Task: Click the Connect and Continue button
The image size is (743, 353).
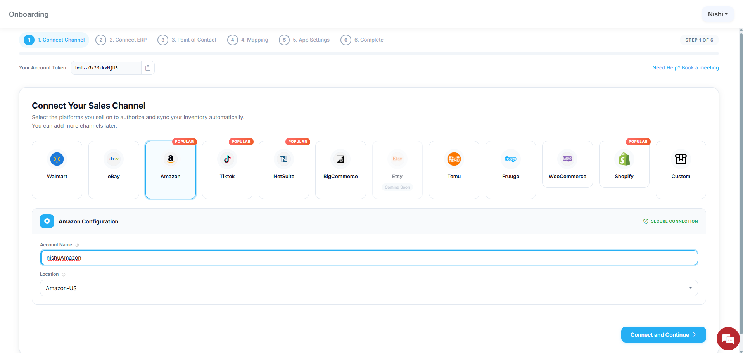Action: [663, 334]
